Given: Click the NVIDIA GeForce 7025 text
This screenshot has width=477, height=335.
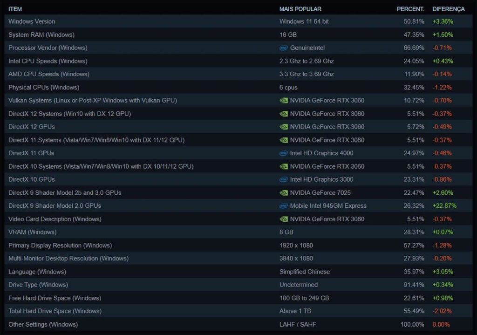Looking at the screenshot, I should tap(320, 192).
